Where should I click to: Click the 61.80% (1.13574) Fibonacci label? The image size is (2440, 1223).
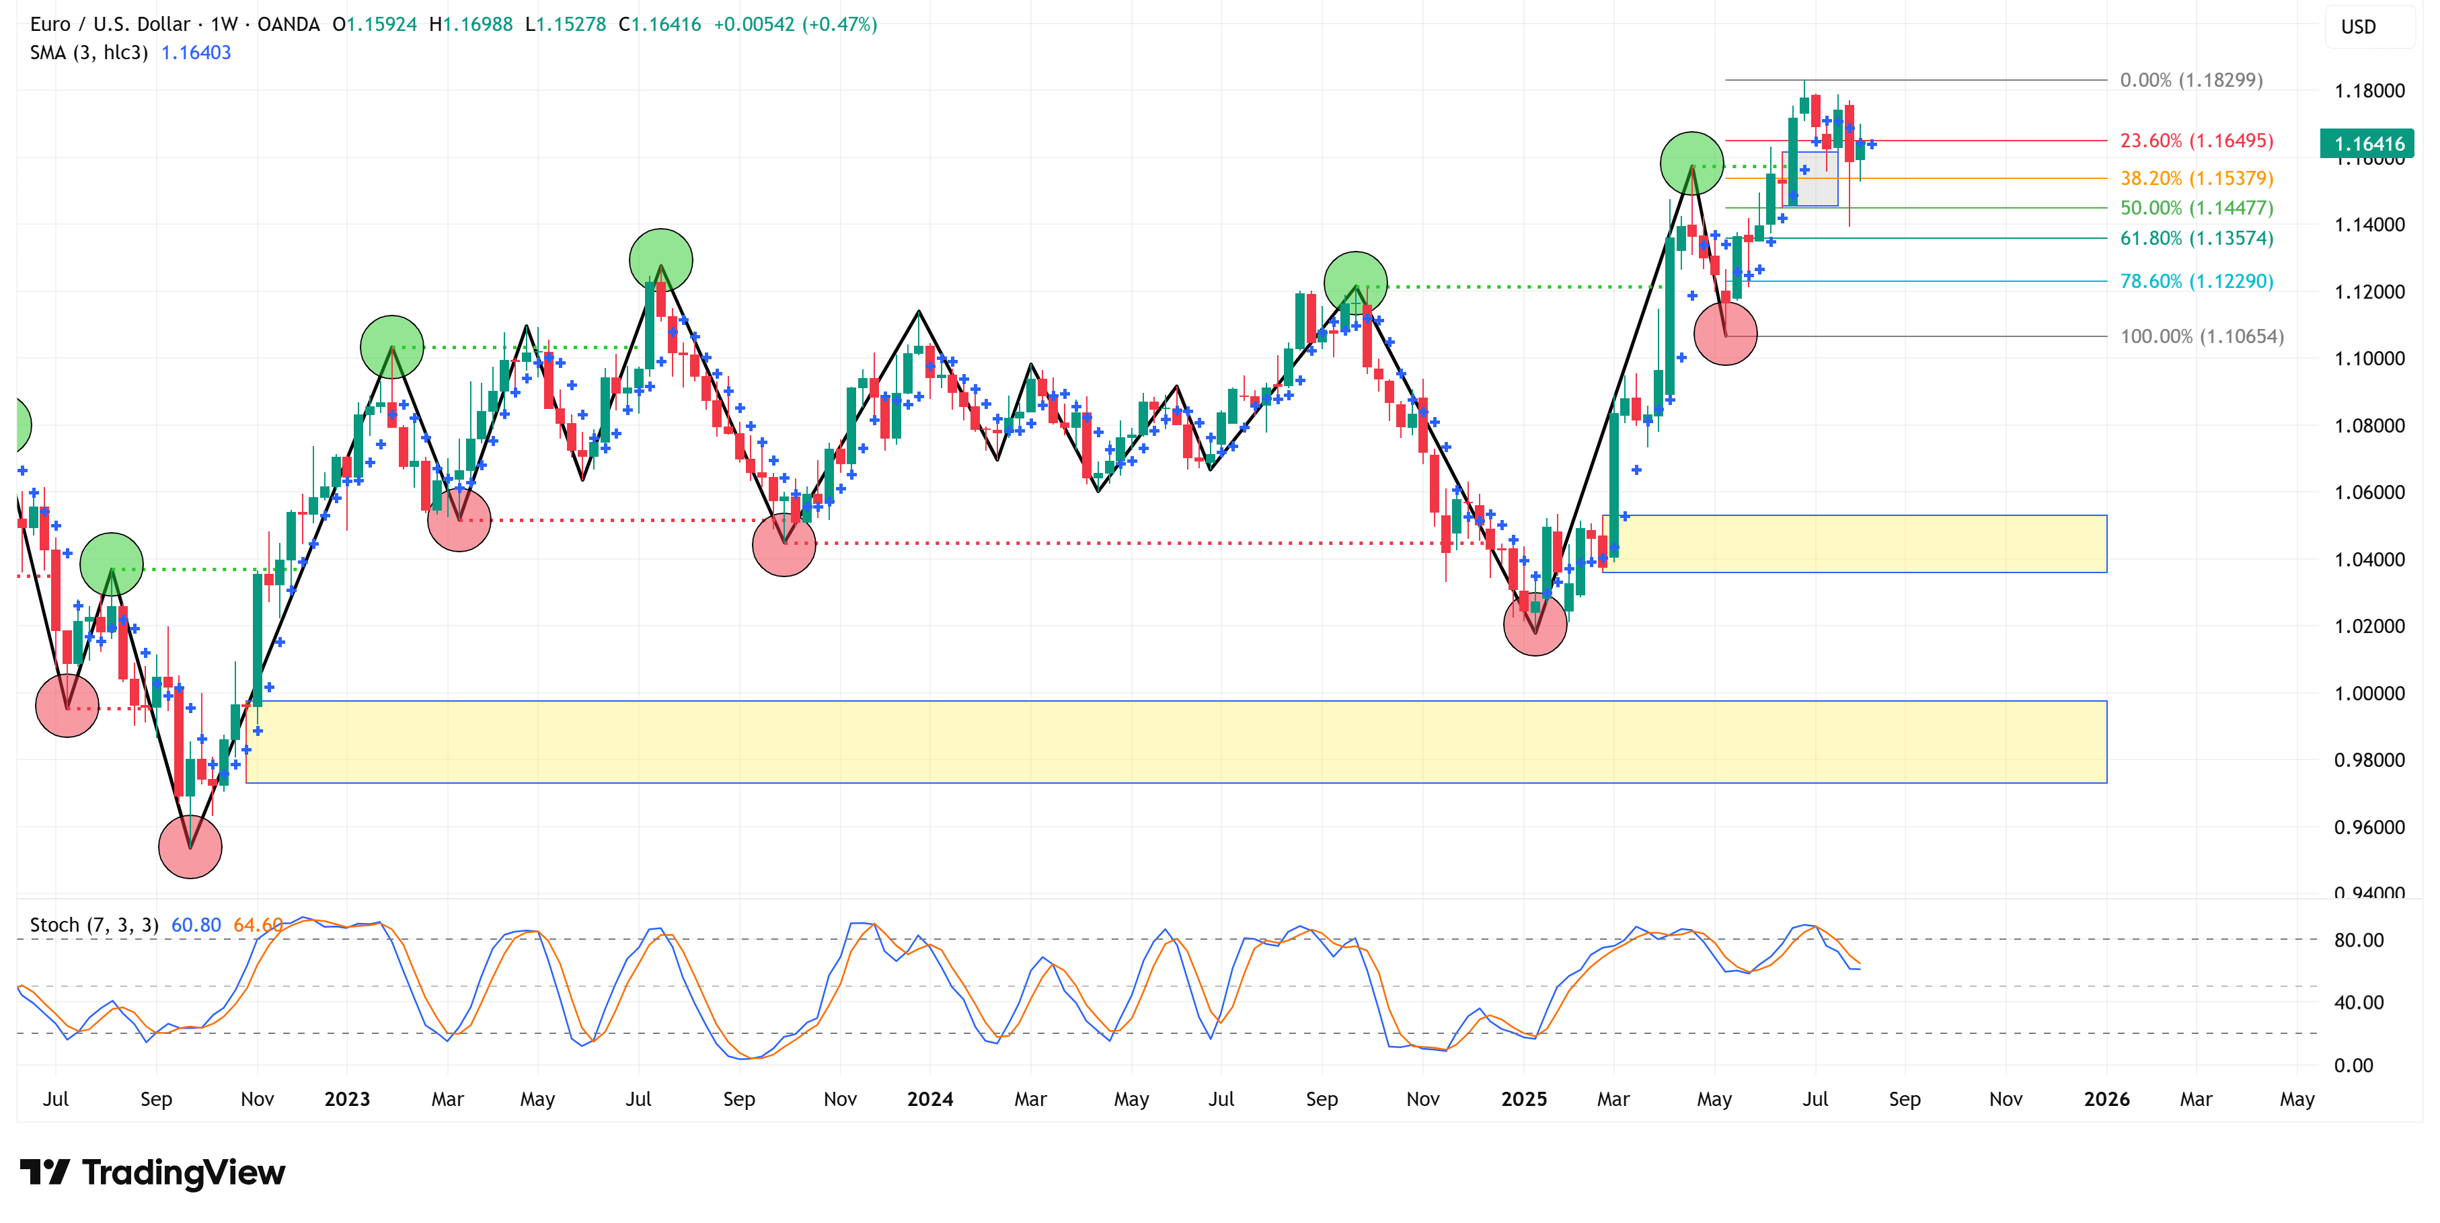tap(2196, 237)
